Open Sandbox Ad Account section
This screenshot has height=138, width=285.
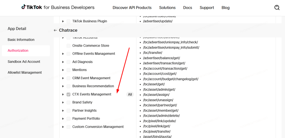coord(24,62)
